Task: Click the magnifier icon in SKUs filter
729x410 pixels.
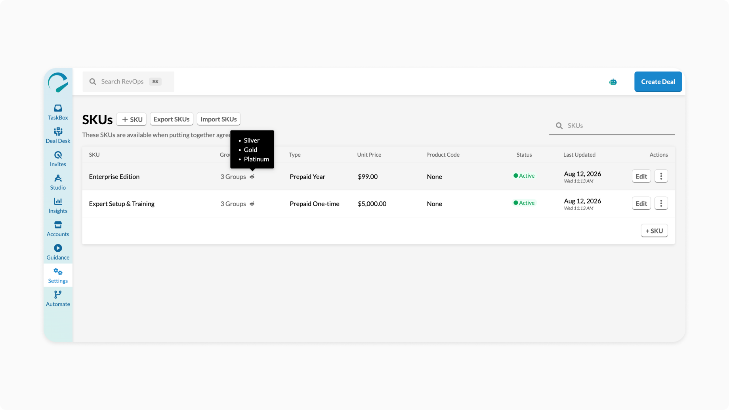Action: pyautogui.click(x=559, y=125)
